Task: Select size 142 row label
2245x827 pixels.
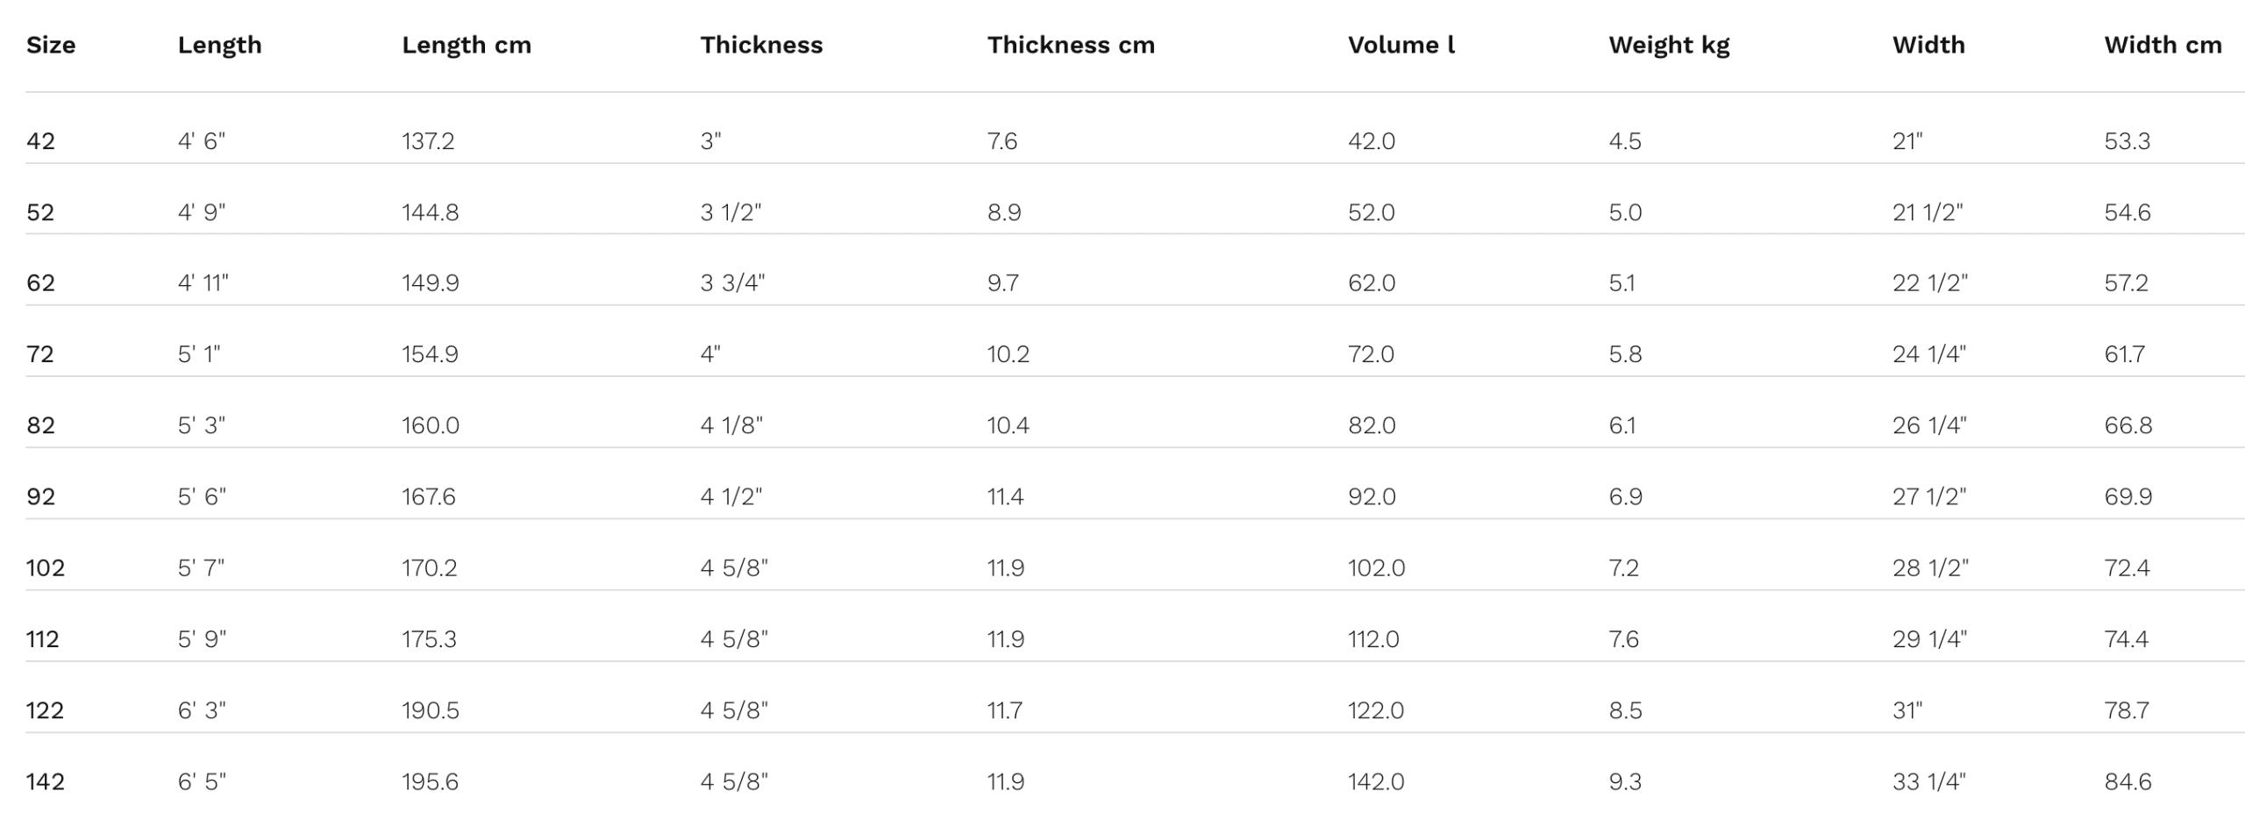Action: click(x=46, y=781)
